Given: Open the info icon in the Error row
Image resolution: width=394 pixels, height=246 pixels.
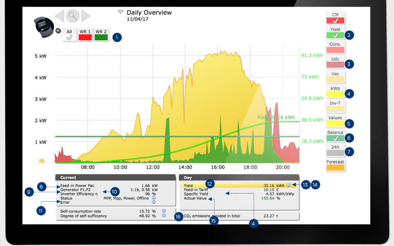Looking at the screenshot, I should pyautogui.click(x=154, y=202).
